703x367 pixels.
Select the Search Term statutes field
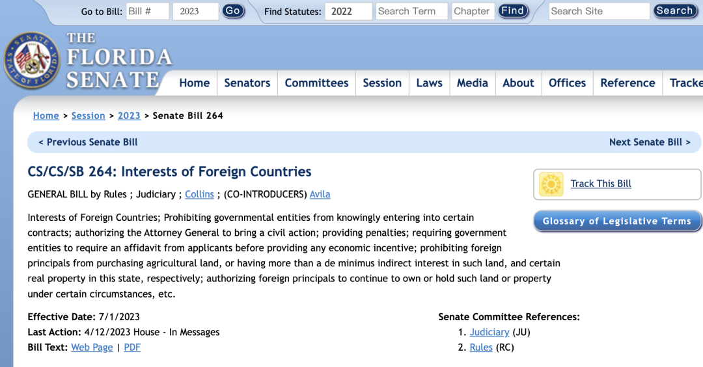411,11
